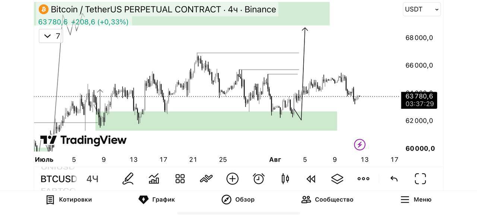Toggle fullscreen chart mode
477x219 pixels.
[x=420, y=179]
